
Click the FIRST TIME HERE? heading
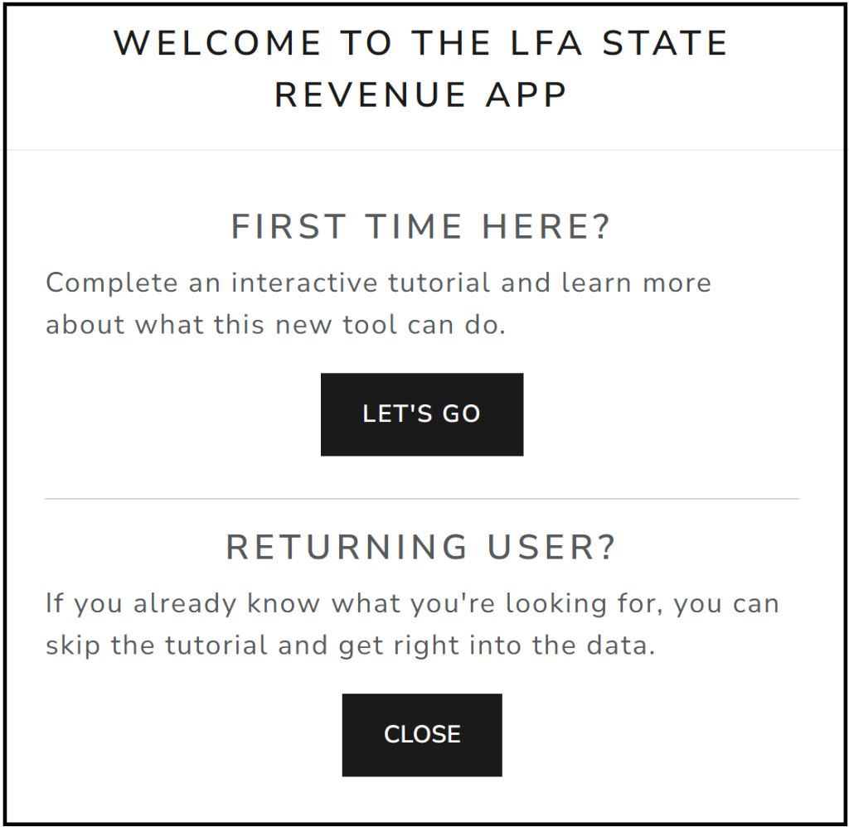tap(421, 228)
